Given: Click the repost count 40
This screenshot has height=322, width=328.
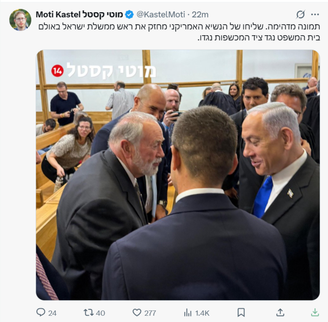Looking at the screenshot, I should click(101, 313).
